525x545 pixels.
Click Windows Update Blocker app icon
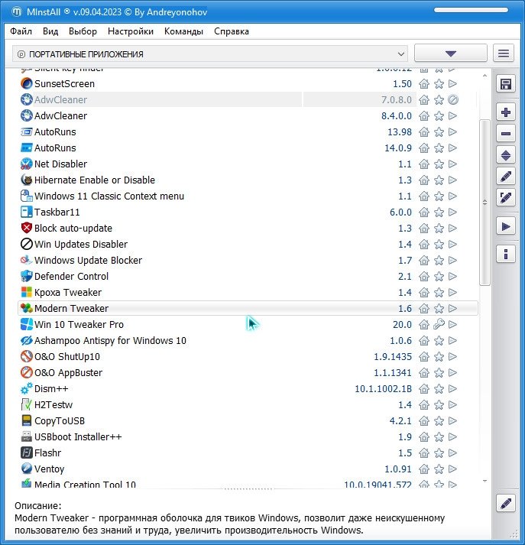click(x=26, y=261)
